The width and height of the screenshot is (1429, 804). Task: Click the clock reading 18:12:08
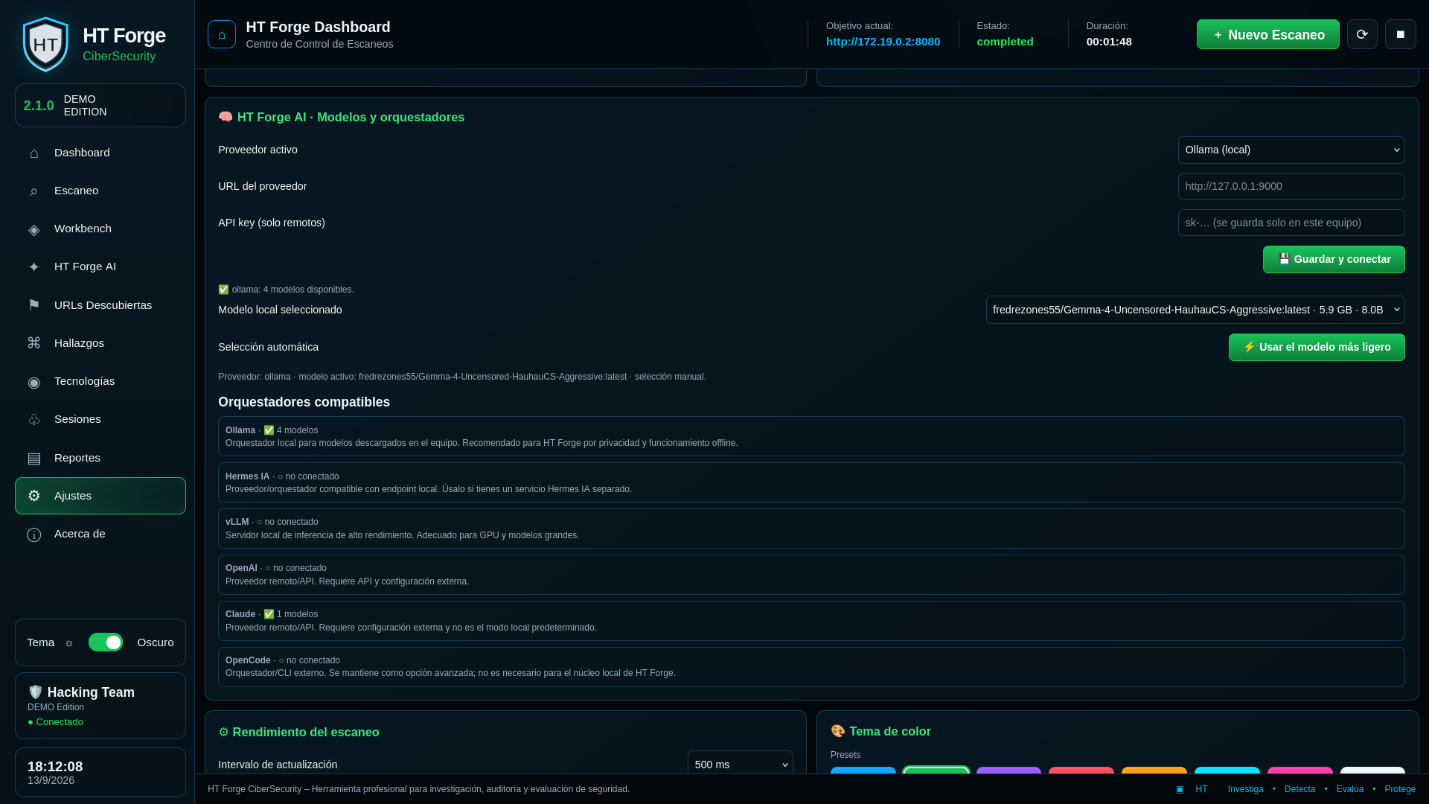coord(55,767)
